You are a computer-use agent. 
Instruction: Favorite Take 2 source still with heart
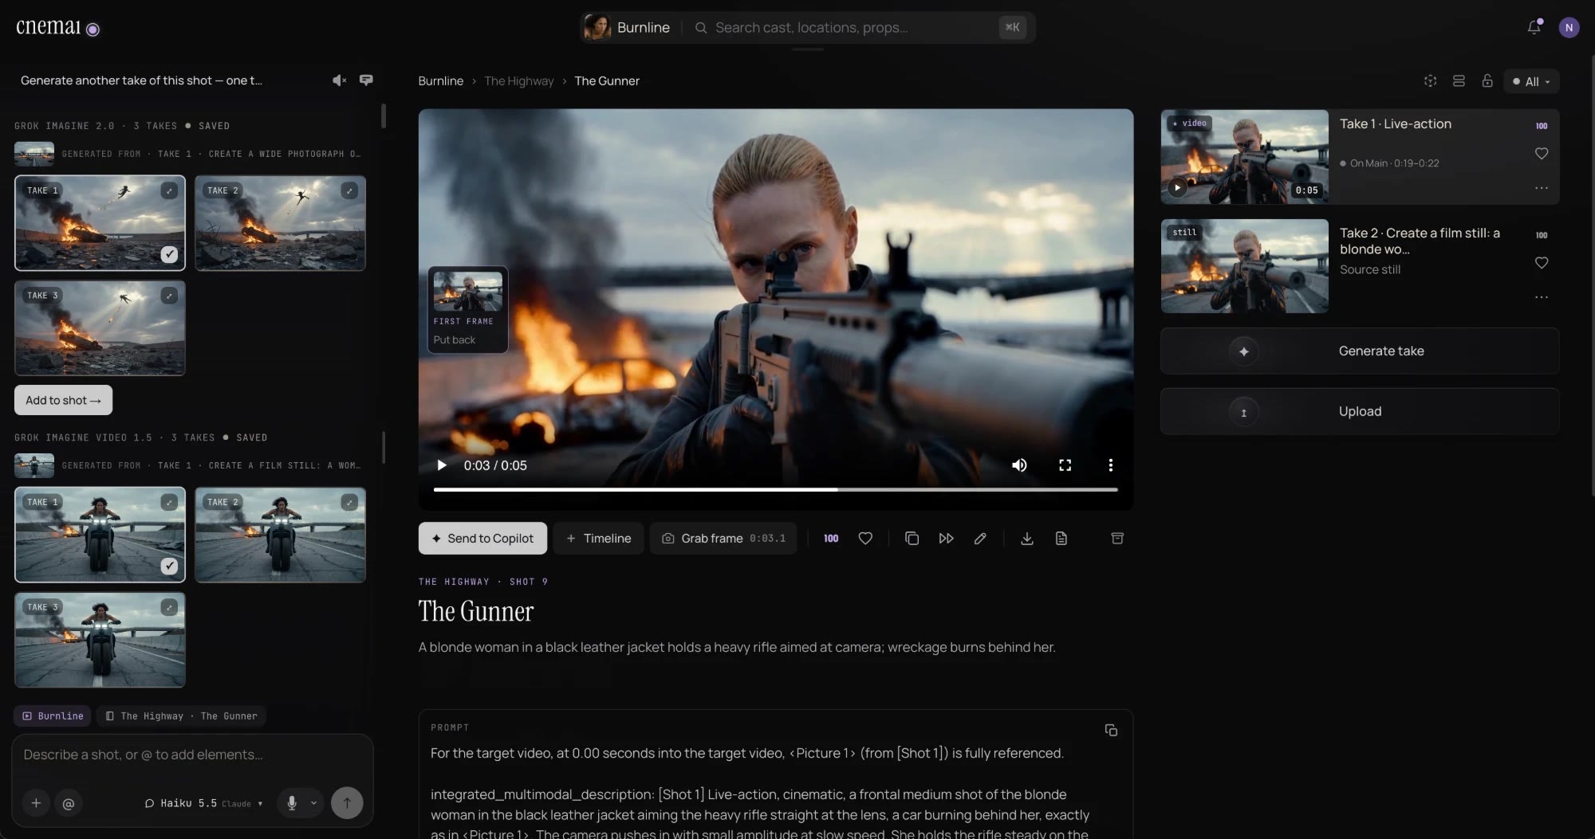click(x=1542, y=263)
